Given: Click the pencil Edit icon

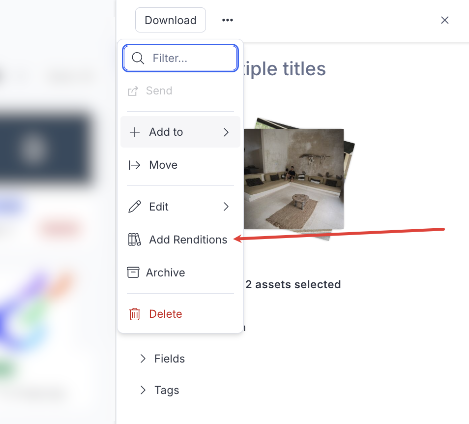Looking at the screenshot, I should [134, 207].
